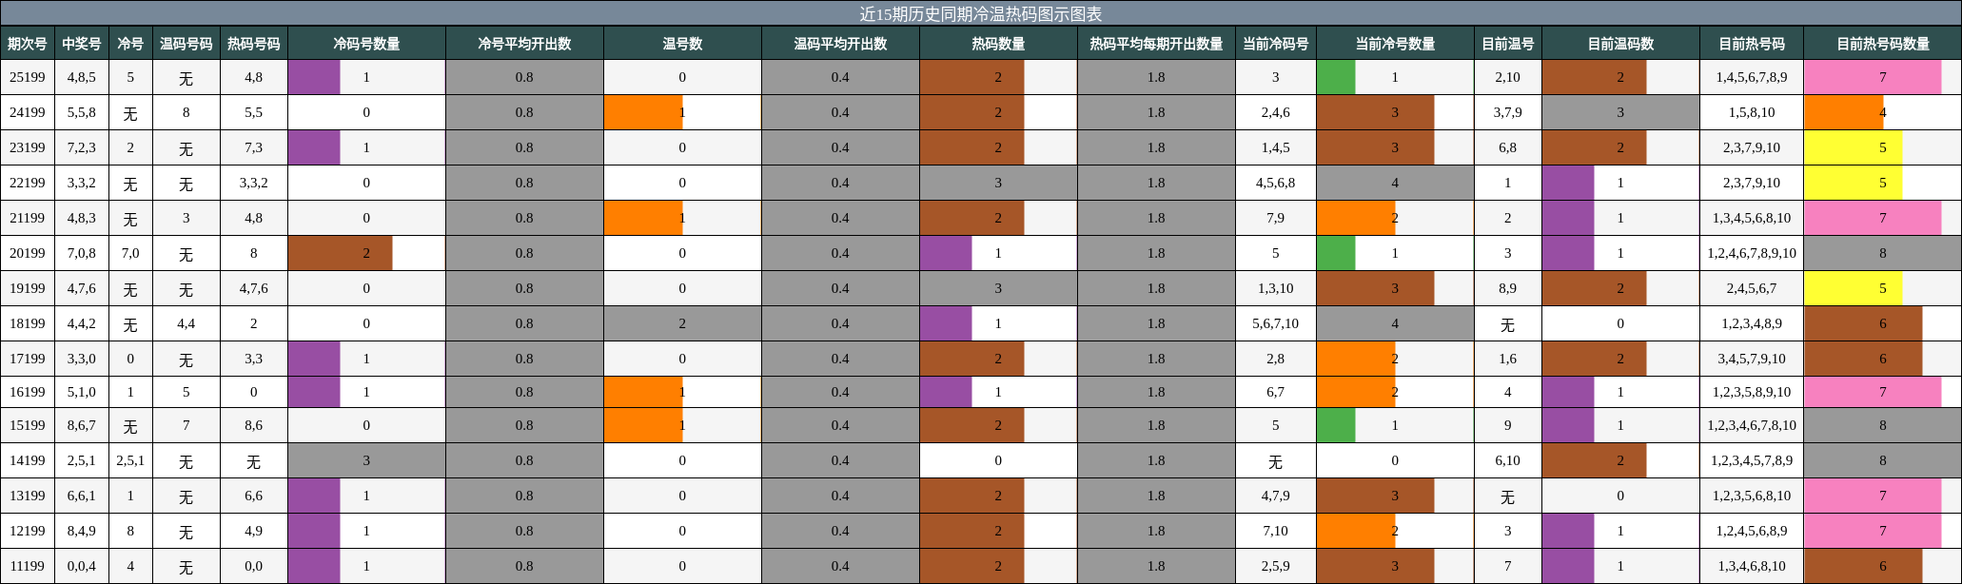
Task: Click the 冷号 cell 2,5,1 in row 14199
Action: pos(130,460)
